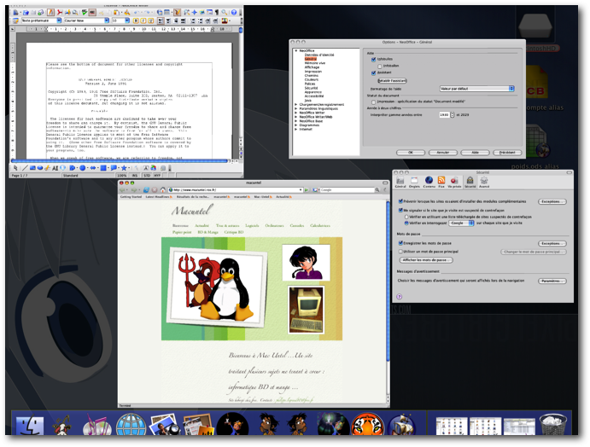Expand NeoOffice Writer tree node
The image size is (590, 447).
(x=295, y=113)
